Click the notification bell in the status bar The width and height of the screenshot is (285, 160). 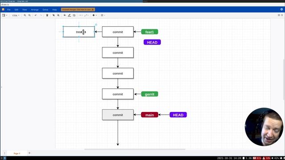click(281, 158)
